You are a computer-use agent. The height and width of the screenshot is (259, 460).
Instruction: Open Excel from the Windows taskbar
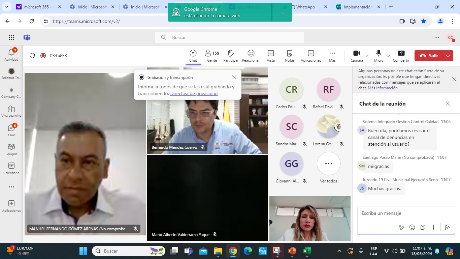[x=306, y=251]
